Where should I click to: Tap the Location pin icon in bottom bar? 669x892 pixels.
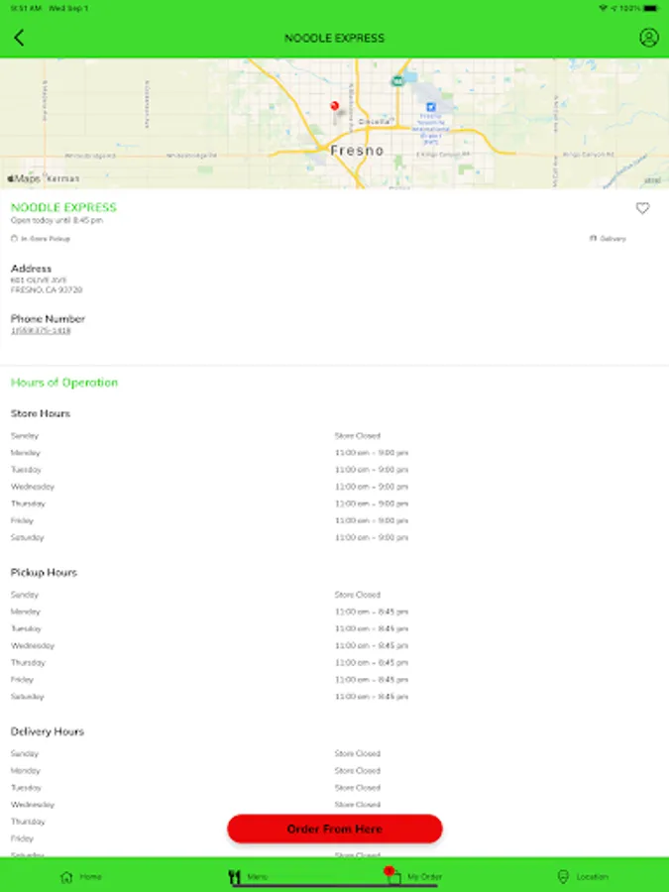point(563,877)
